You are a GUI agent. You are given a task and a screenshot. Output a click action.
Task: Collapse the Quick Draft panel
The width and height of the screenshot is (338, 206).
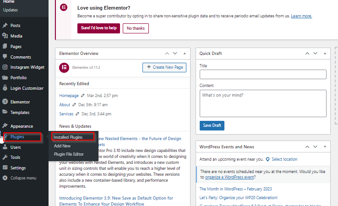[325, 54]
